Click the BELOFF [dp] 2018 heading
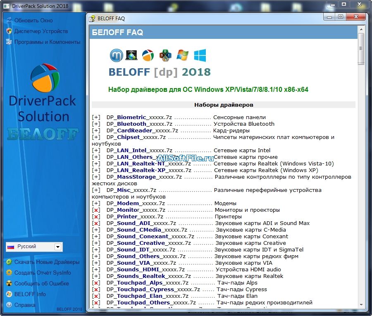 [160, 72]
